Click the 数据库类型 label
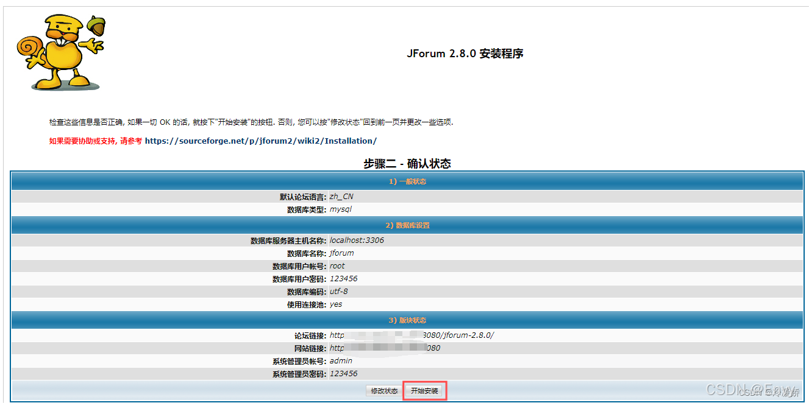The image size is (809, 403). (x=307, y=210)
